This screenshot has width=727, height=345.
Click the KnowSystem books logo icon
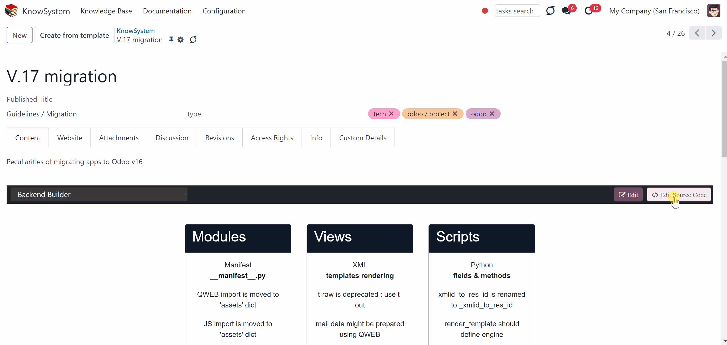(12, 11)
